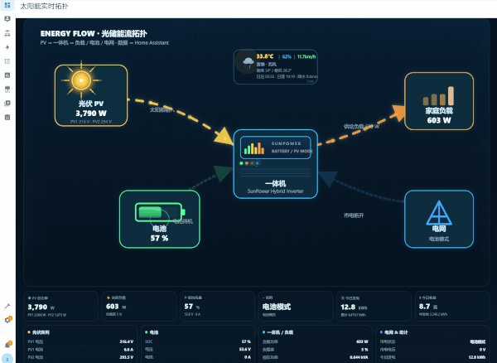
Task: Open user profile avatar in sidebar
Action: coord(7,359)
